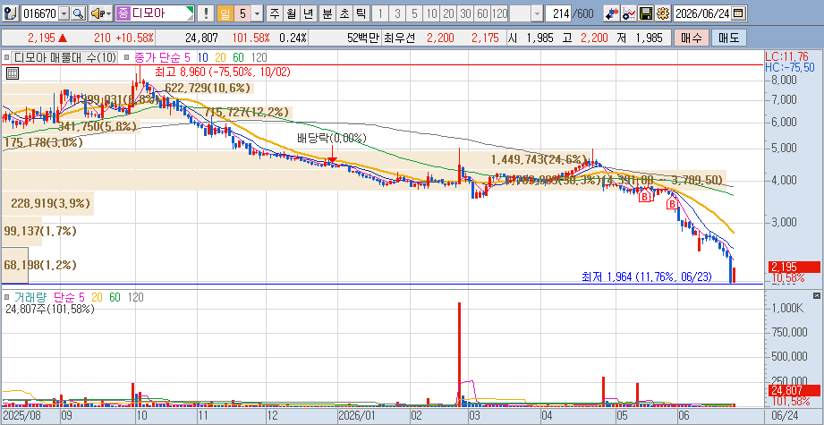This screenshot has width=824, height=425.
Task: Open the speaker alert dropdown arrow
Action: [109, 13]
